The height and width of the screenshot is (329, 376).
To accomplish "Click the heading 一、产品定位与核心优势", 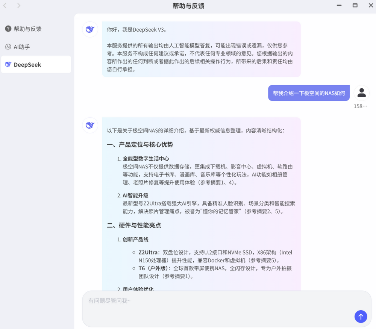I will (140, 145).
